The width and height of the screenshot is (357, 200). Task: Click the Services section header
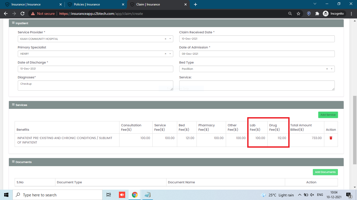pos(176,105)
